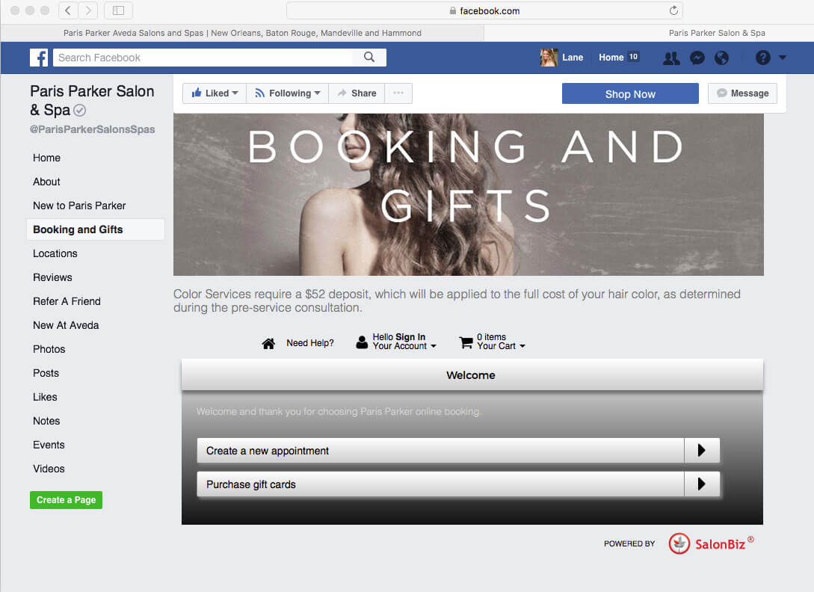Click the Facebook logo icon

pyautogui.click(x=39, y=58)
